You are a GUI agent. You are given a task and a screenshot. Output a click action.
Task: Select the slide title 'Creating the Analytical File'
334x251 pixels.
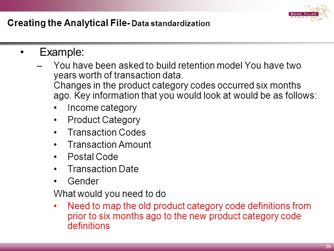[67, 23]
